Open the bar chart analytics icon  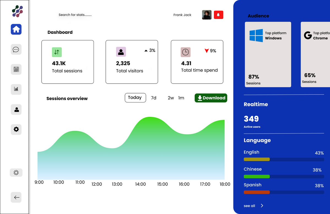coord(16,89)
